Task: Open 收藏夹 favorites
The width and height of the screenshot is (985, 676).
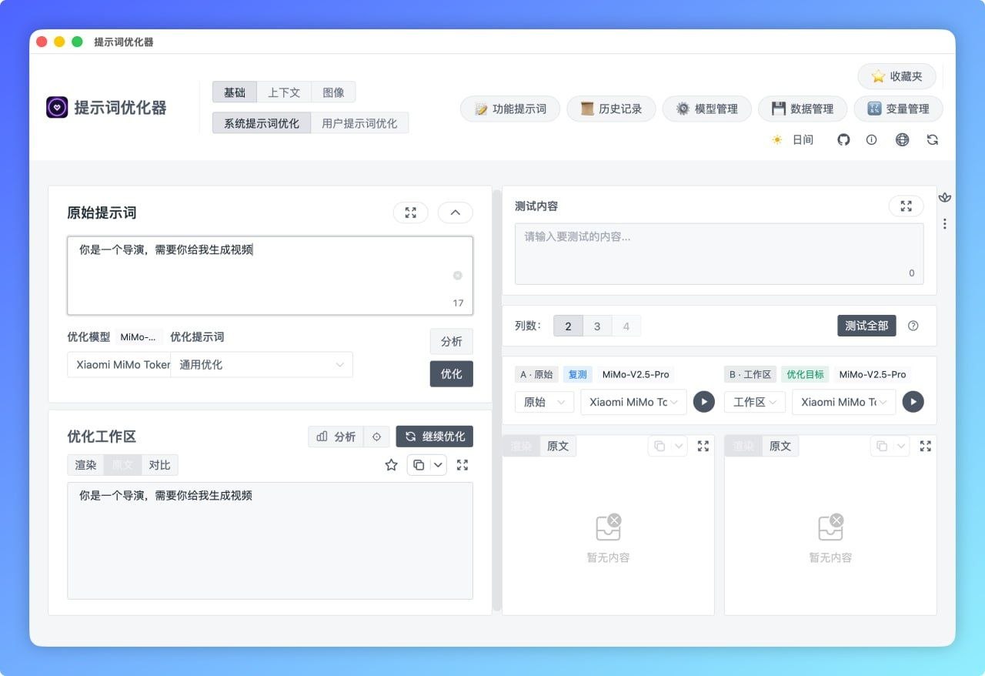Action: click(897, 76)
